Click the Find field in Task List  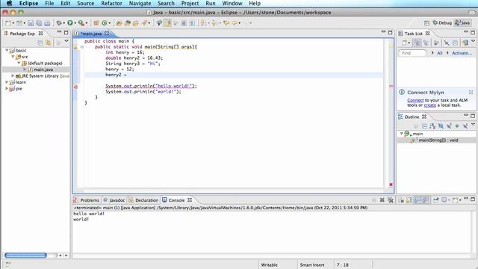point(412,53)
